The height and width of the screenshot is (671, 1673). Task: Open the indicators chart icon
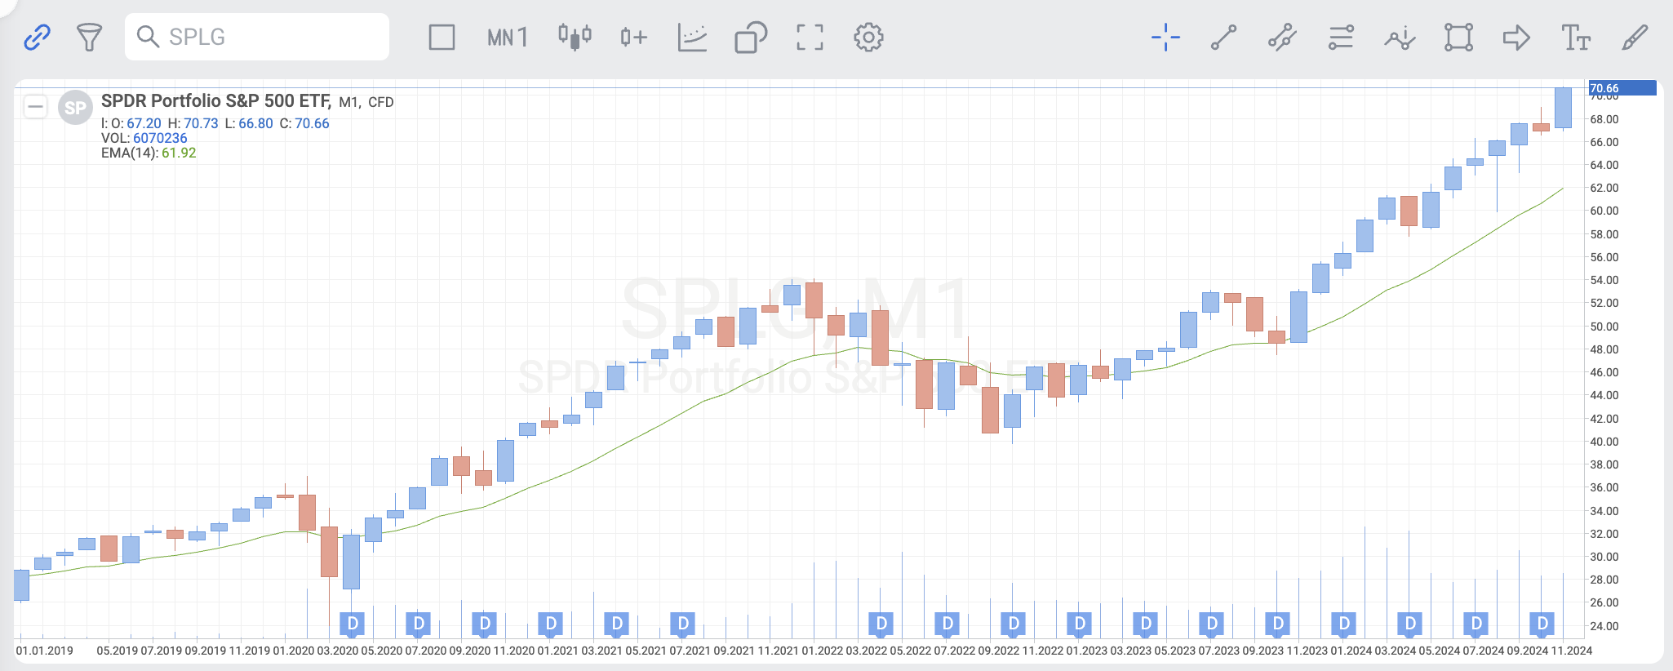click(692, 38)
